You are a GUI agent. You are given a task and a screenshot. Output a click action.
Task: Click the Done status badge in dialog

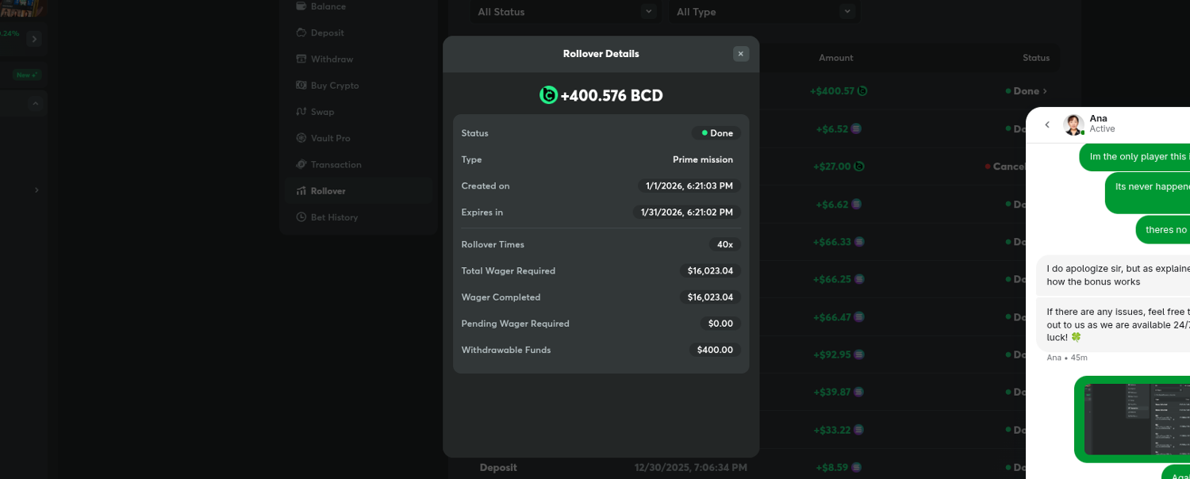click(x=716, y=133)
